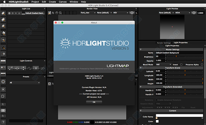Open the Apple menu
This screenshot has width=206, height=125.
(x=4, y=2)
